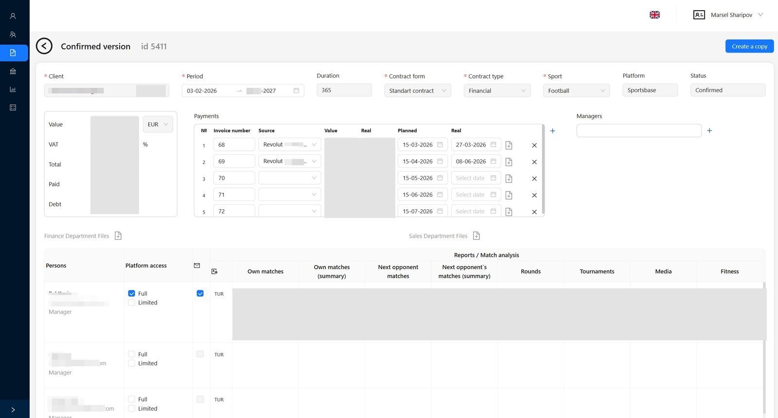Click the period start date 03-02-2026
Image resolution: width=778 pixels, height=418 pixels.
tap(202, 91)
